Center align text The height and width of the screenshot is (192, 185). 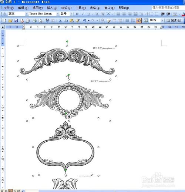pos(124,14)
